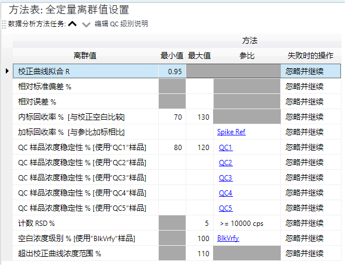This screenshot has height=265, width=345.
Task: Edit maximum value 5 for 计数 RSD %
Action: [x=200, y=223]
